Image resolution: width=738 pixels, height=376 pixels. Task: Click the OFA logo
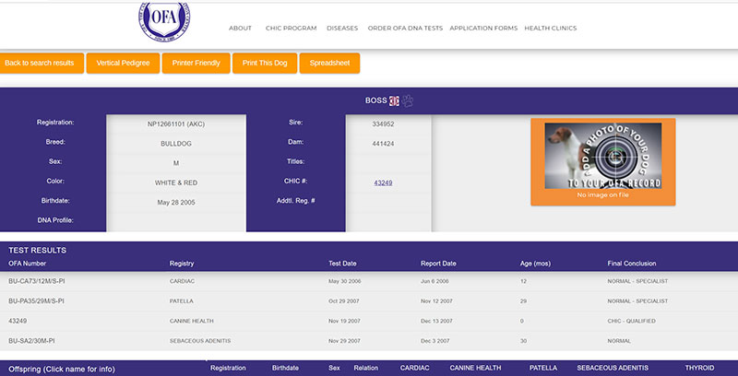pos(164,20)
